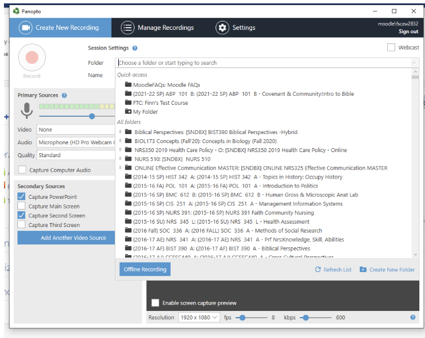
Task: Open the Settings tab
Action: (235, 28)
